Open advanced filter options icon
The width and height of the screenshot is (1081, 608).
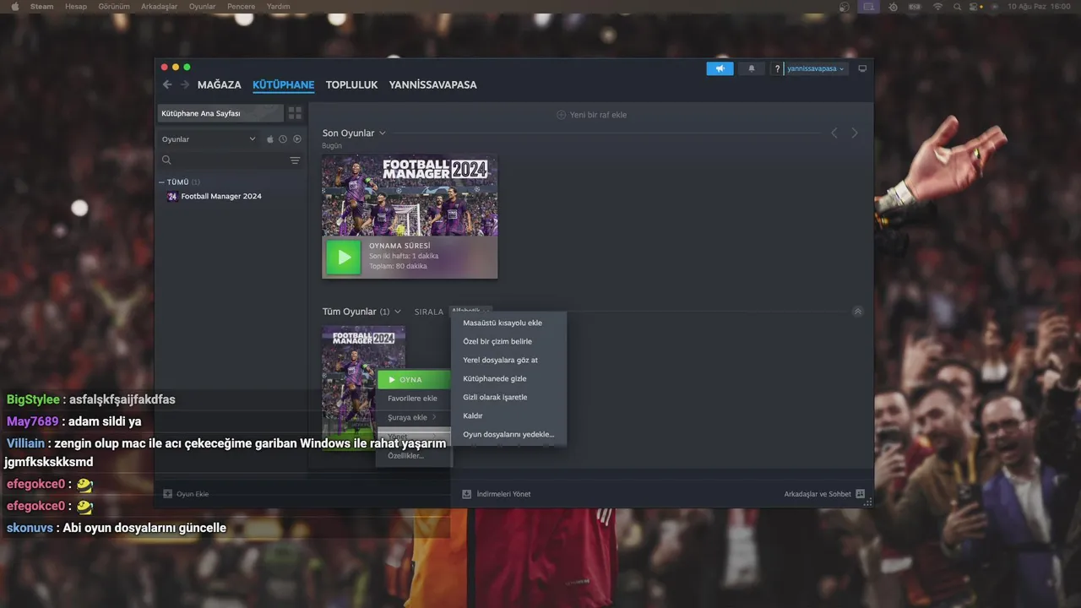tap(295, 160)
